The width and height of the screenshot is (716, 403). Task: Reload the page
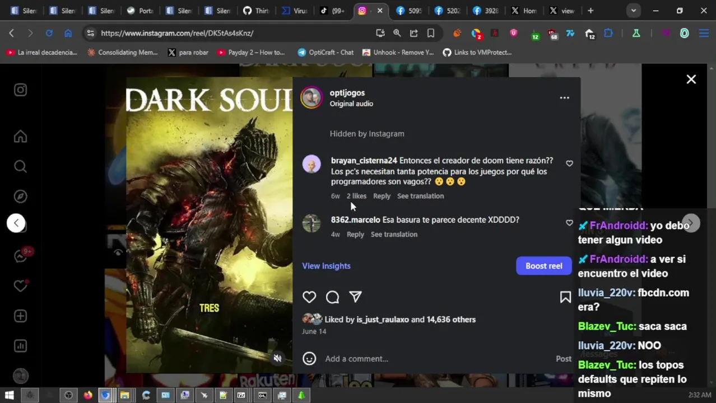[49, 33]
